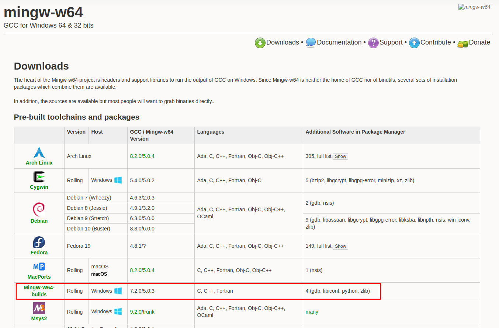This screenshot has width=499, height=328.
Task: Click the Debian swirl logo
Action: coord(39,210)
